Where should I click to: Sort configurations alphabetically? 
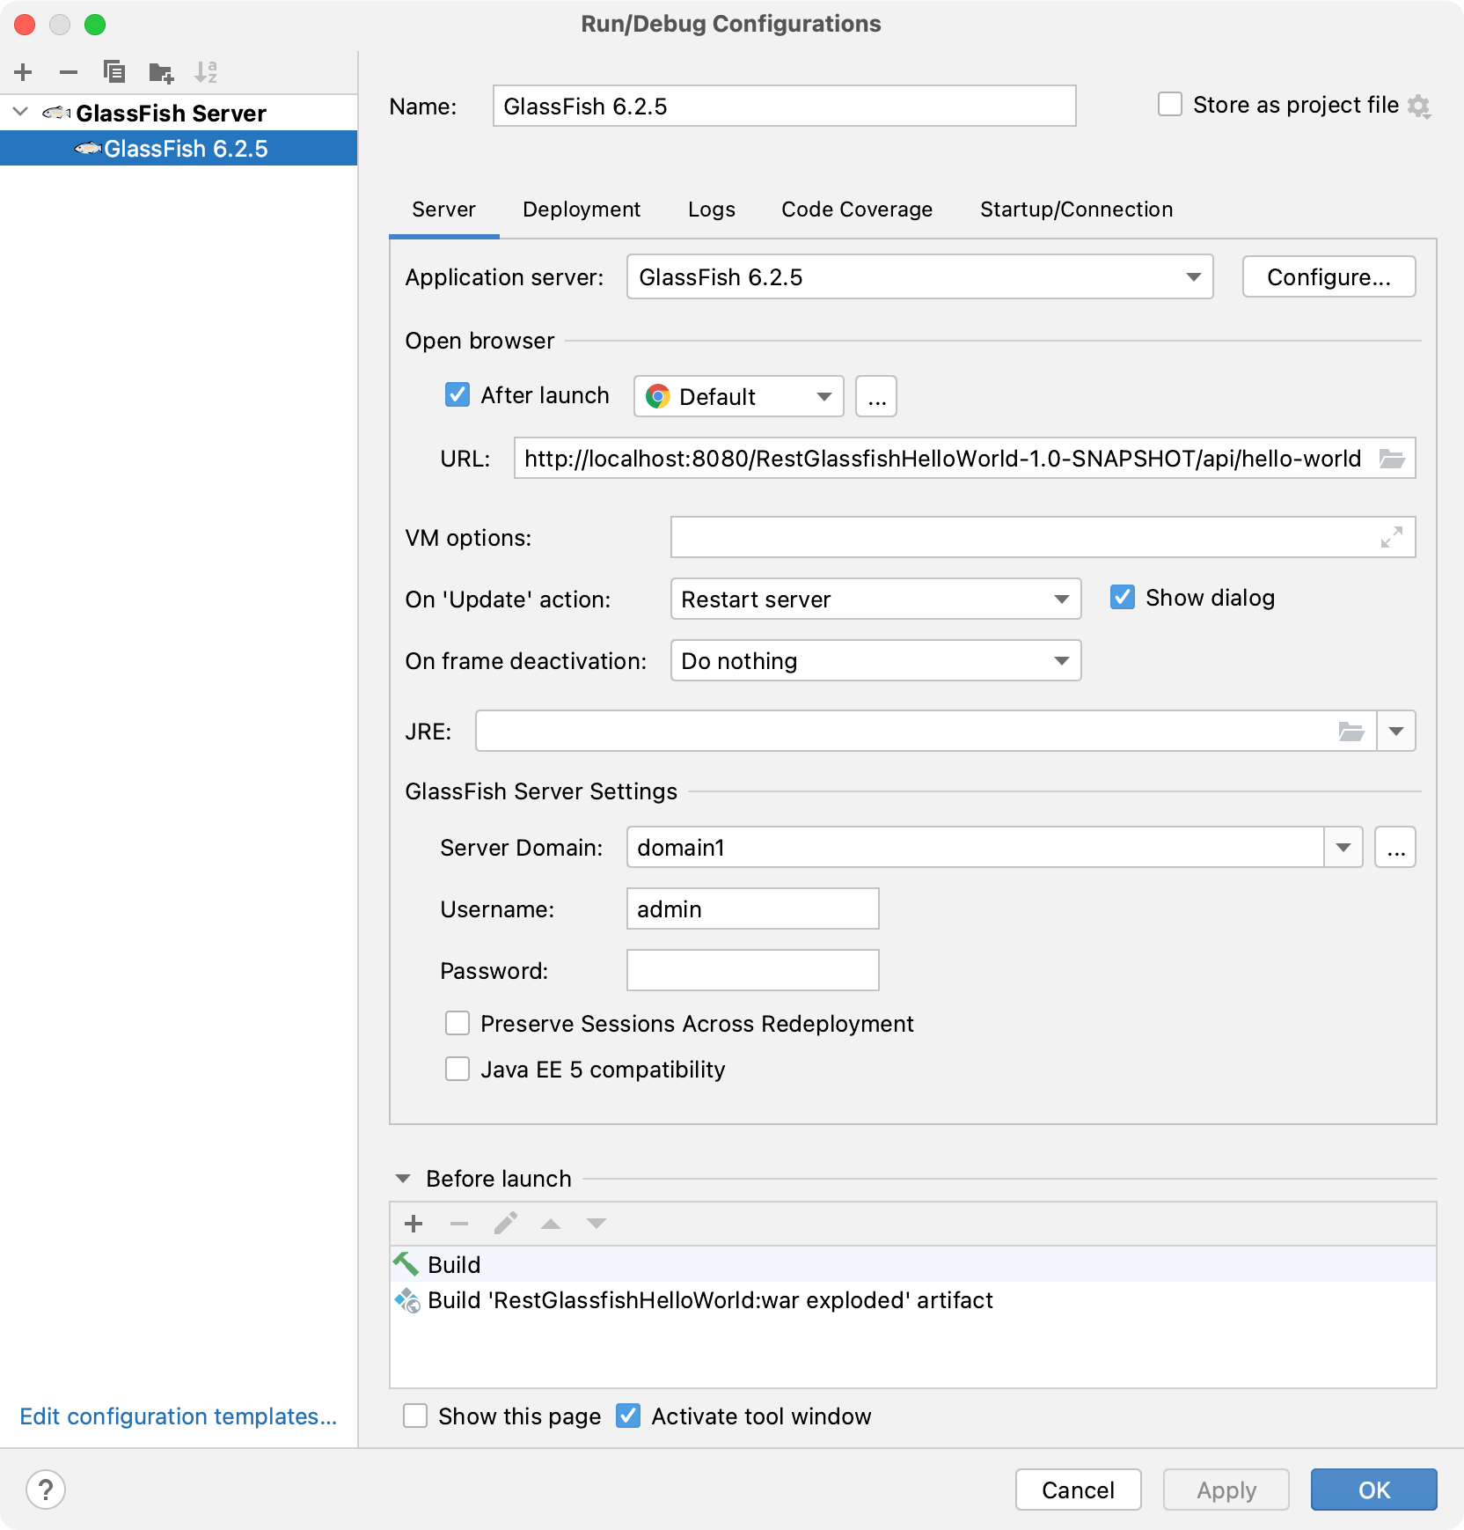click(x=206, y=72)
